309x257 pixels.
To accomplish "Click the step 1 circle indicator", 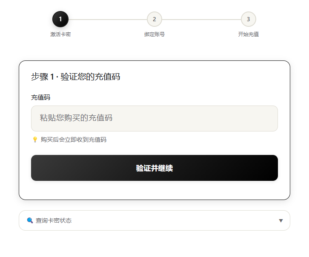I will (x=60, y=19).
